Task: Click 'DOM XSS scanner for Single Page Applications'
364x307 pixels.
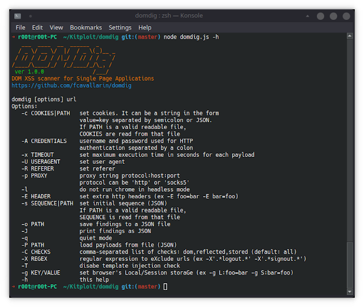Action: 82,78
